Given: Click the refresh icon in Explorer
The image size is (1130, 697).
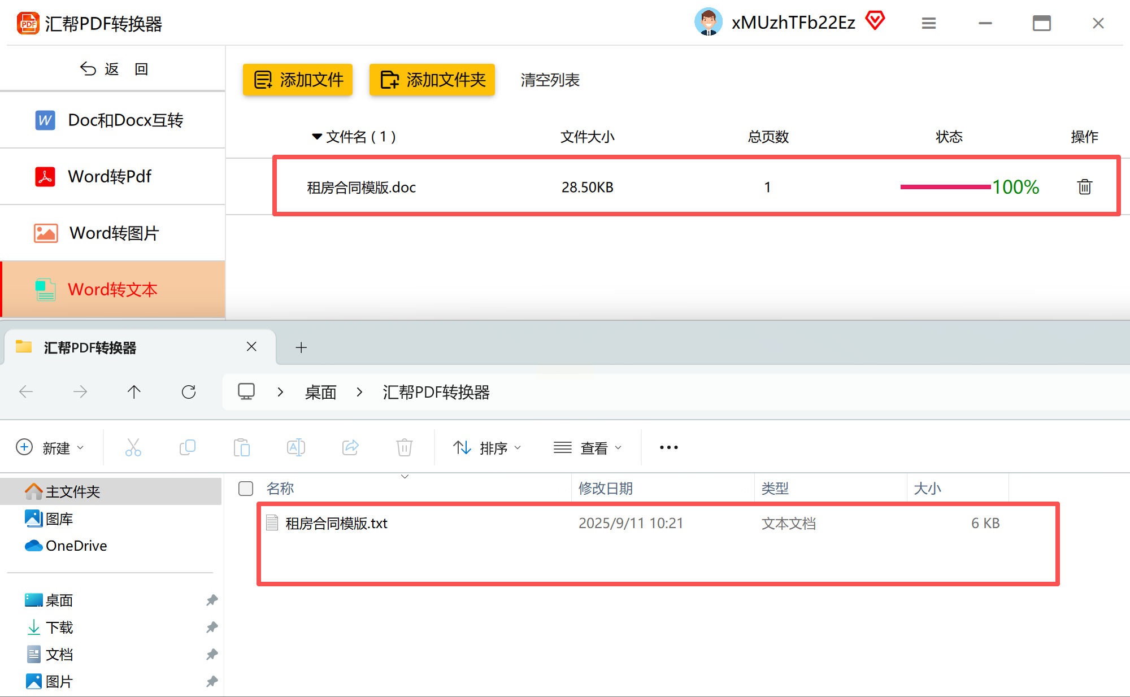Looking at the screenshot, I should tap(189, 392).
